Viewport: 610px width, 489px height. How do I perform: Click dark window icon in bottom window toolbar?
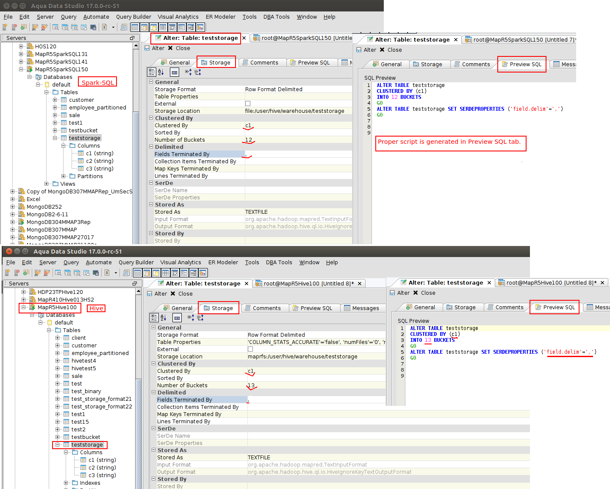[96, 273]
